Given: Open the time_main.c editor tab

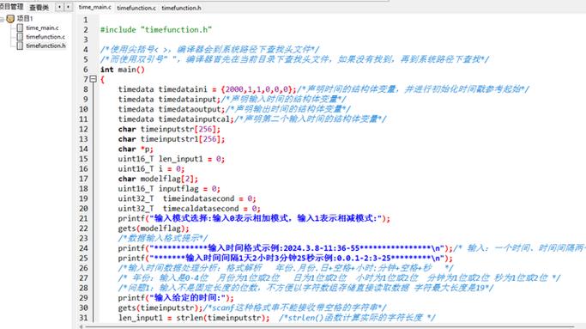Looking at the screenshot, I should point(95,7).
